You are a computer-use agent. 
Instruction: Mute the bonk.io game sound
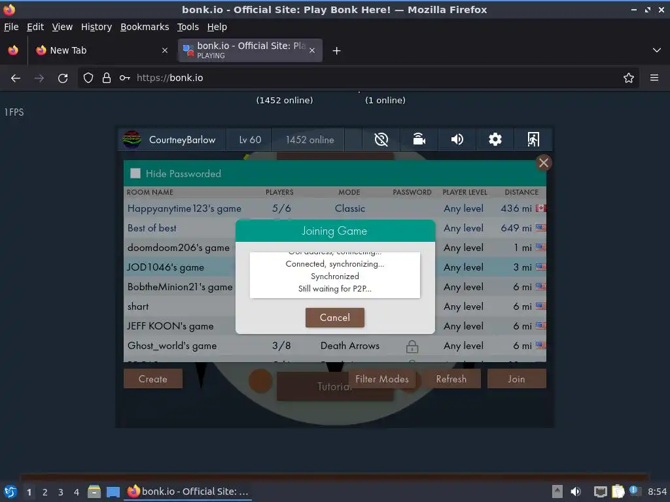click(457, 140)
